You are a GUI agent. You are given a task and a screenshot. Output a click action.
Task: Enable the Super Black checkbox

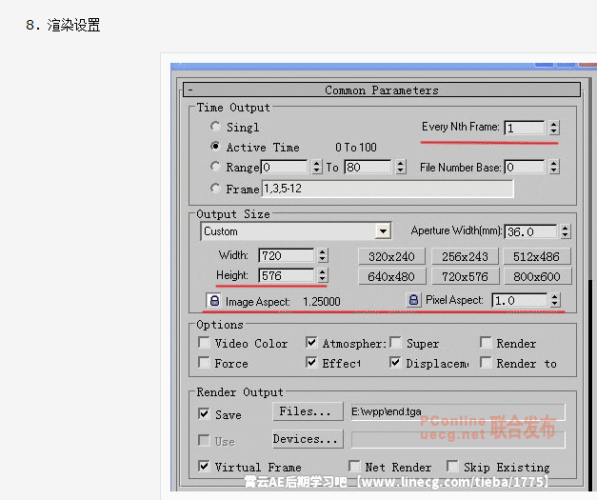pyautogui.click(x=395, y=343)
